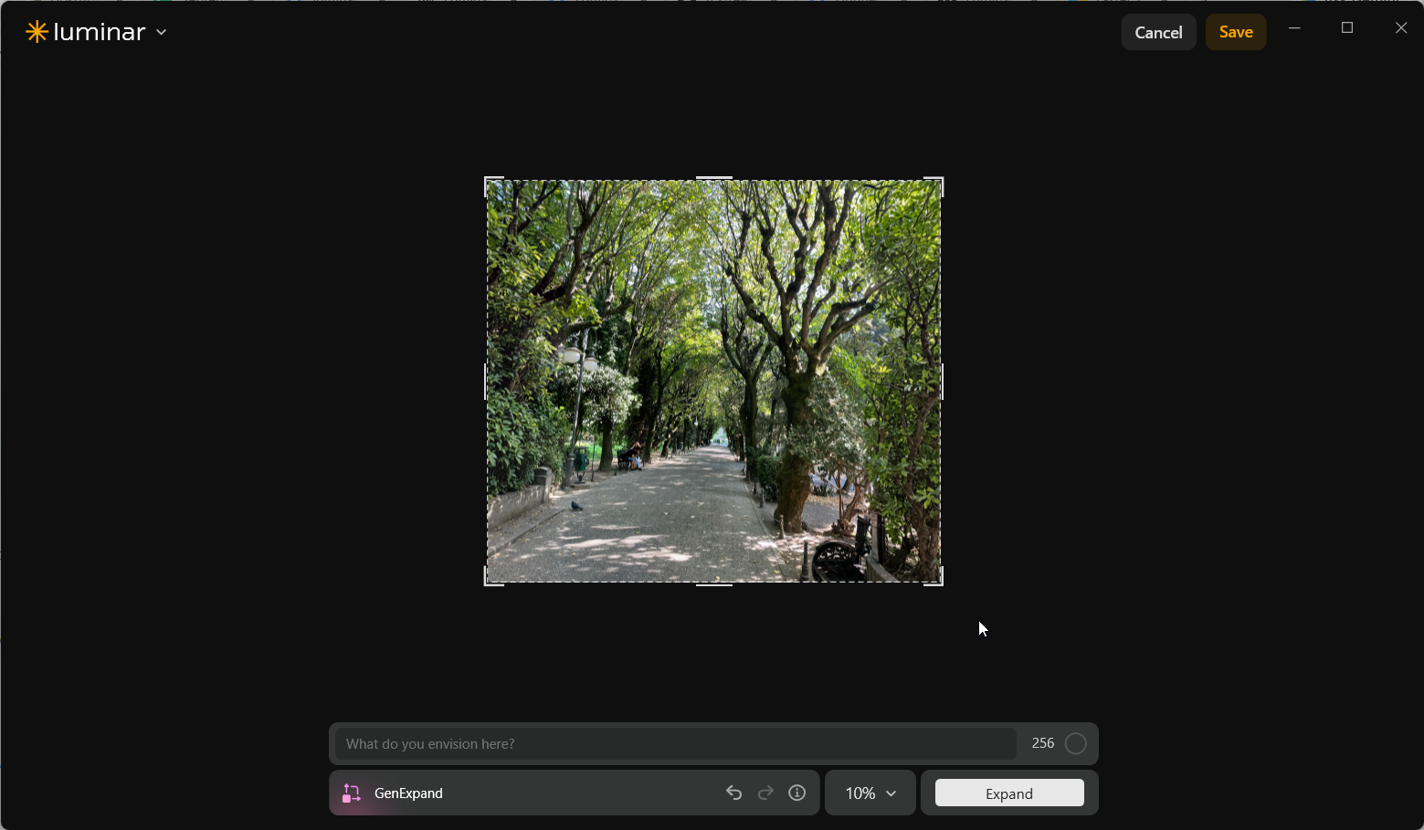
Task: Focus the 'What do you envision here?' prompt field
Action: coord(676,743)
